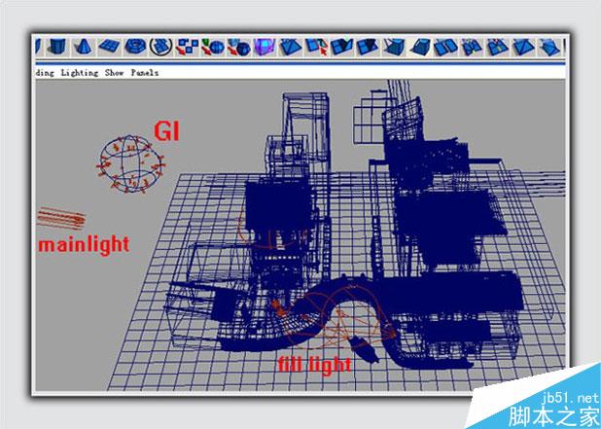Create a polygon cylinder from the shelf
The image size is (601, 429).
pyautogui.click(x=57, y=47)
